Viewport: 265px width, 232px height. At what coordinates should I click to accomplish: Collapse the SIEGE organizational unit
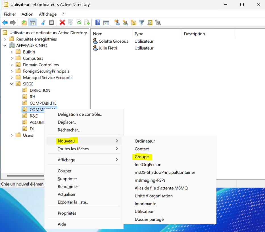(x=12, y=84)
